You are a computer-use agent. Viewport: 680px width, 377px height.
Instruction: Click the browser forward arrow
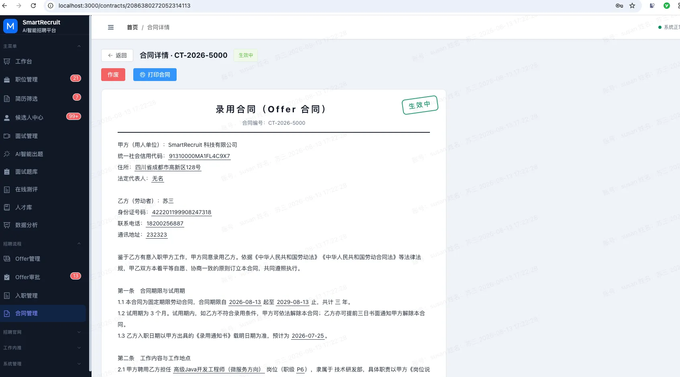pyautogui.click(x=19, y=6)
